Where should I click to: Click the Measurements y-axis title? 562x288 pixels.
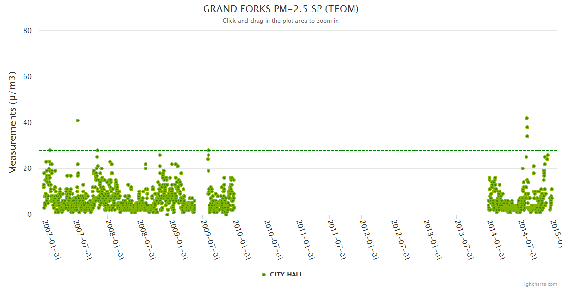coord(13,122)
